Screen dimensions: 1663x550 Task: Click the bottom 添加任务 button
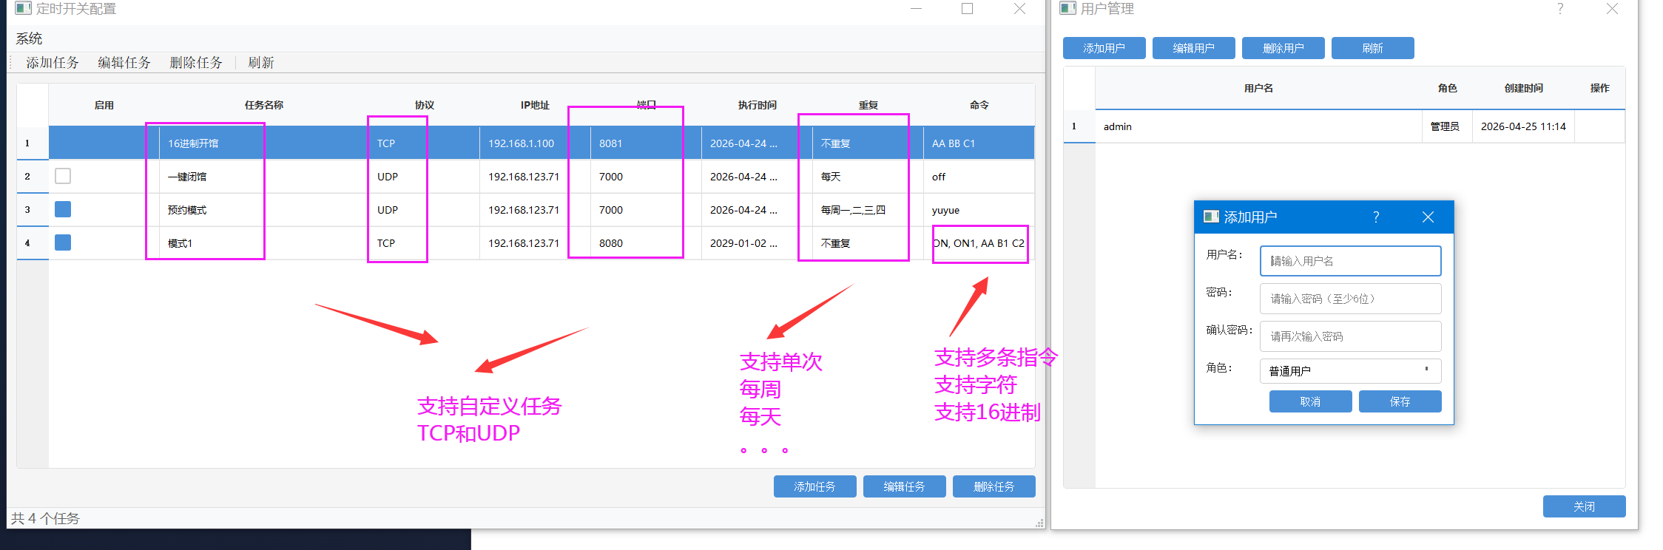(814, 486)
